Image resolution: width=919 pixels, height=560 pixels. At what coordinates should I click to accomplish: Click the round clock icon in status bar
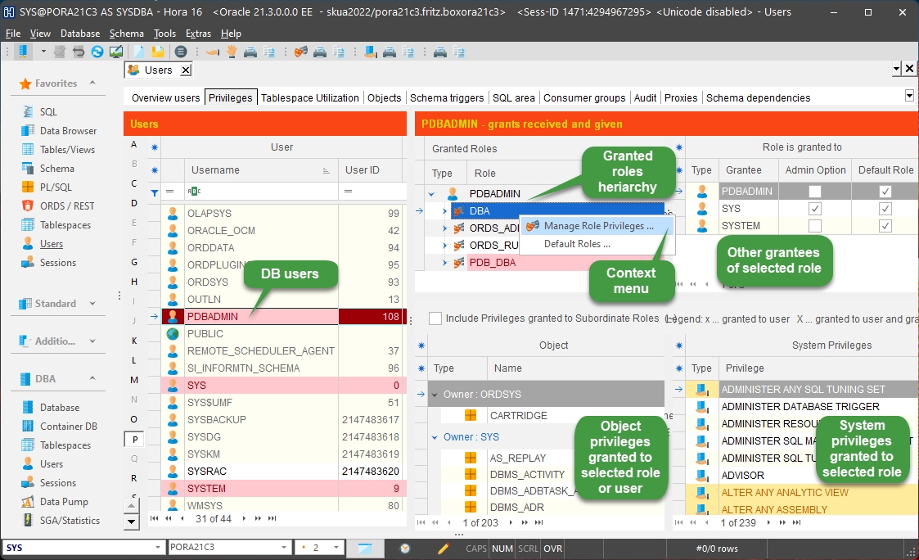click(404, 549)
